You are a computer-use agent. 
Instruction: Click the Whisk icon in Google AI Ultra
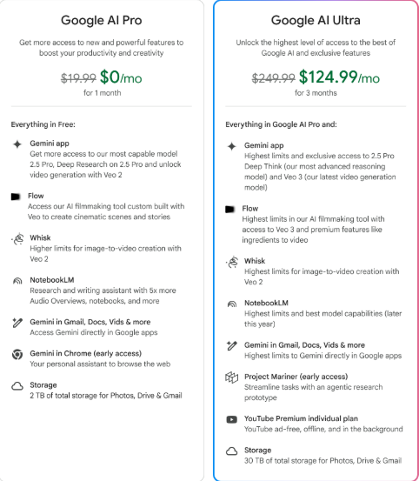(232, 262)
